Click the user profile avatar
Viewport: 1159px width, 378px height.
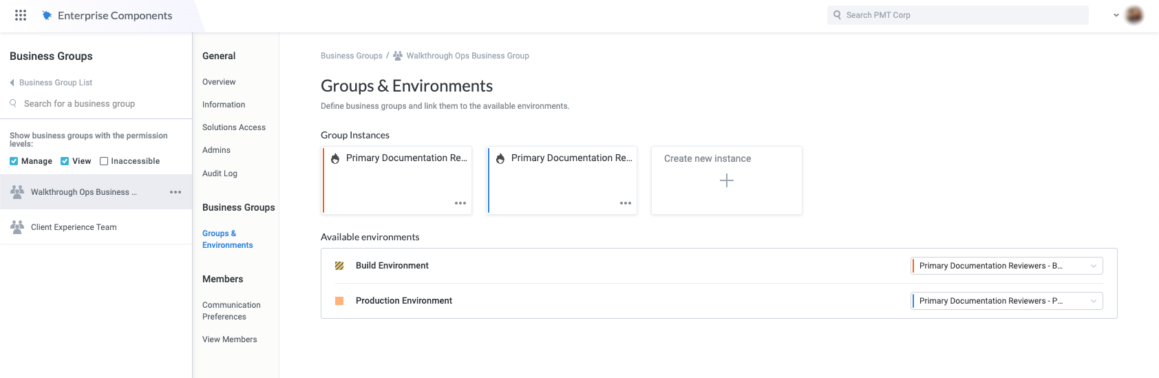pos(1134,15)
